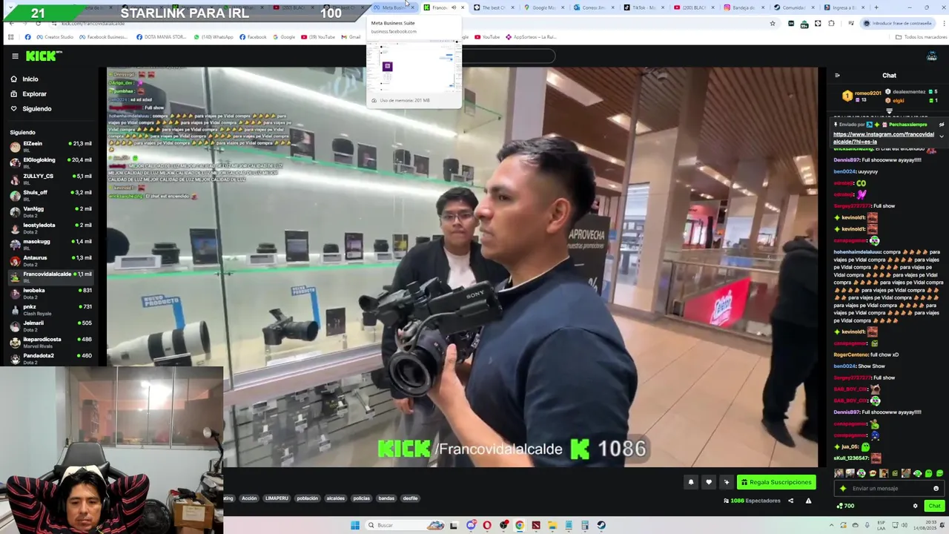949x534 pixels.
Task: Click the 700 channel points balance
Action: pos(845,506)
